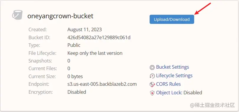
Task: Open the CORS Rules link
Action: (x=168, y=84)
